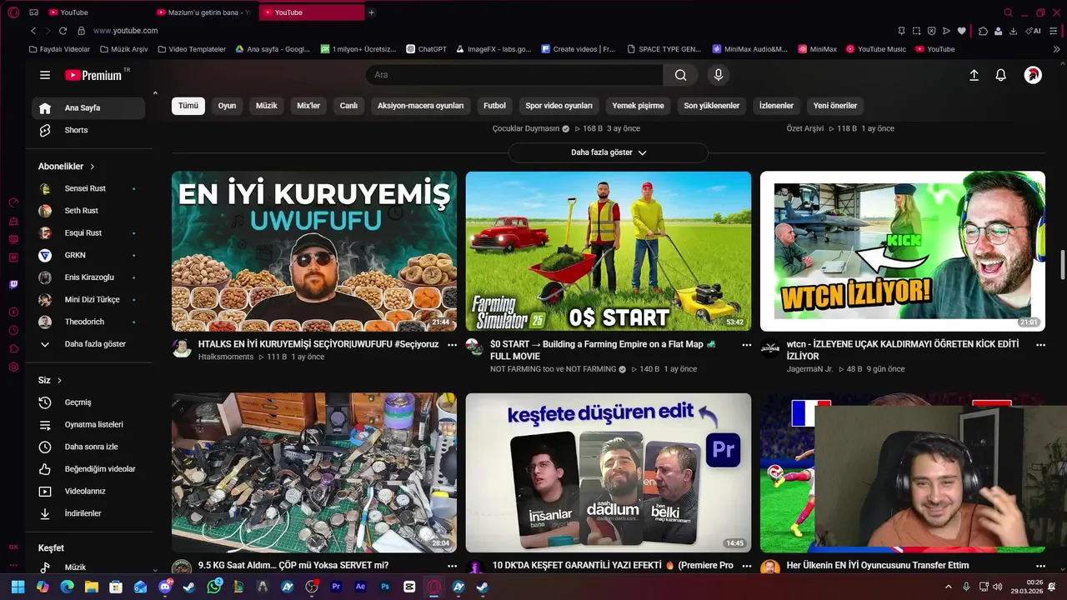Open the account avatar menu

tap(1033, 75)
